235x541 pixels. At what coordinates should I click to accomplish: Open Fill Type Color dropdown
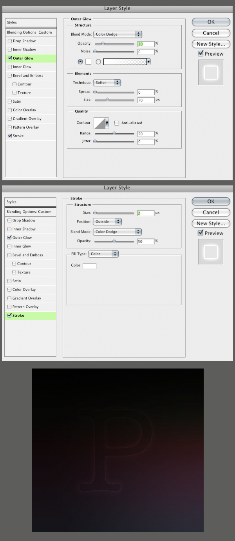pos(103,254)
